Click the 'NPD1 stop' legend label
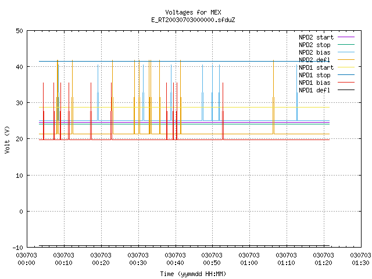The image size is (372, 279). pos(314,75)
